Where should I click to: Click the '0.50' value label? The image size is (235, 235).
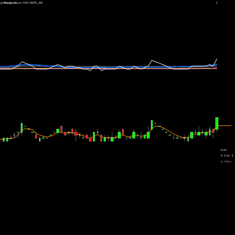click(x=224, y=150)
